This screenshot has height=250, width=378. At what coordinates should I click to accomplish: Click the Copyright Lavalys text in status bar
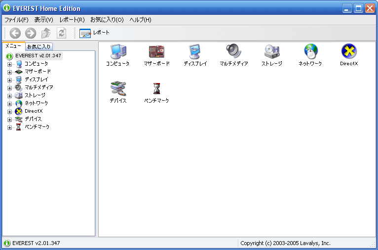[285, 243]
